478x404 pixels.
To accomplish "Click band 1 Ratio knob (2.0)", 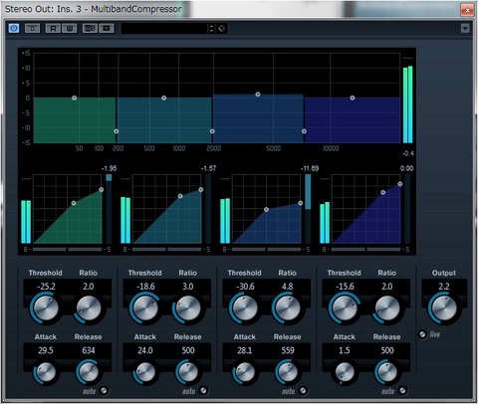I will click(89, 308).
